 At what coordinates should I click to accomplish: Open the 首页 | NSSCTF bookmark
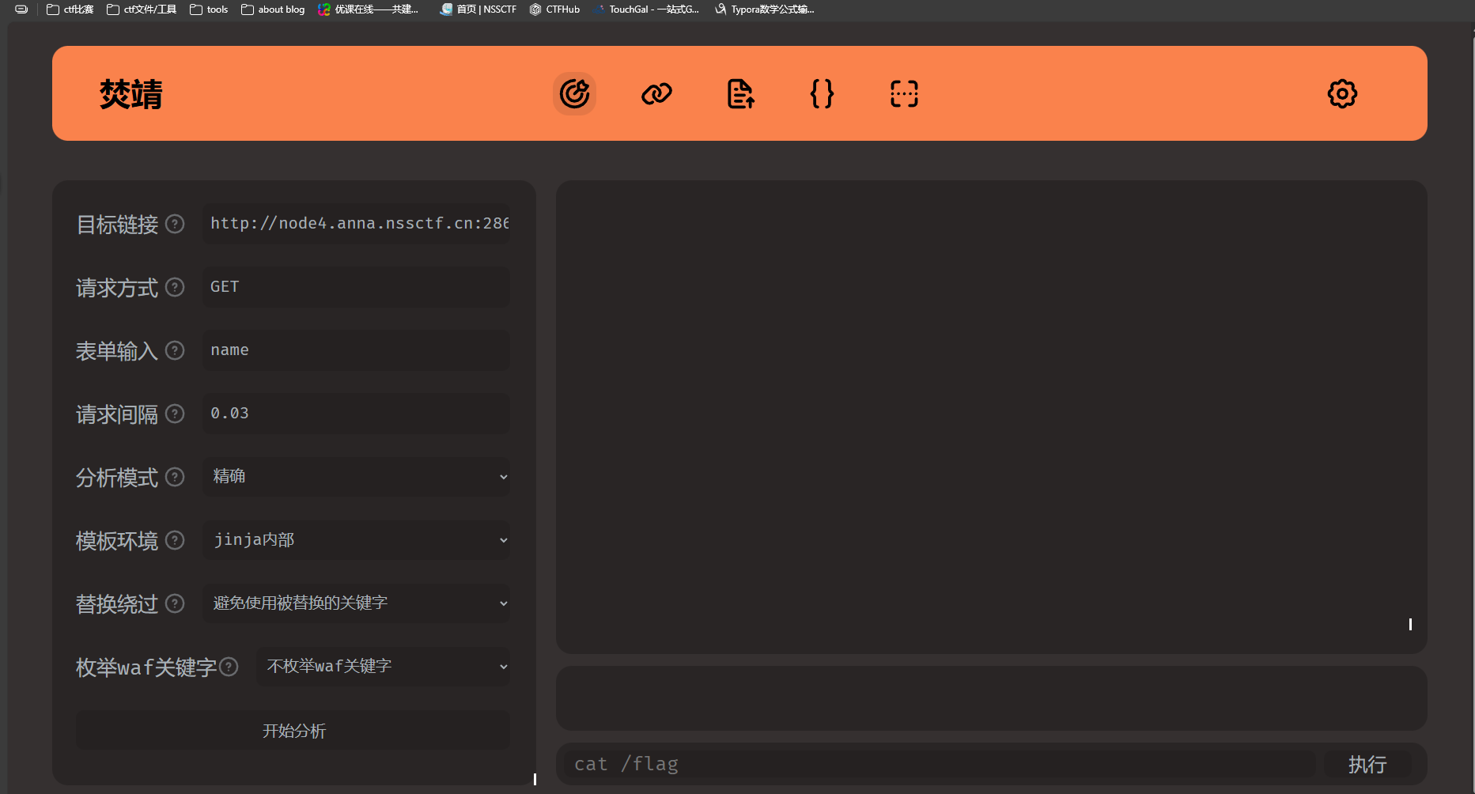pyautogui.click(x=478, y=9)
